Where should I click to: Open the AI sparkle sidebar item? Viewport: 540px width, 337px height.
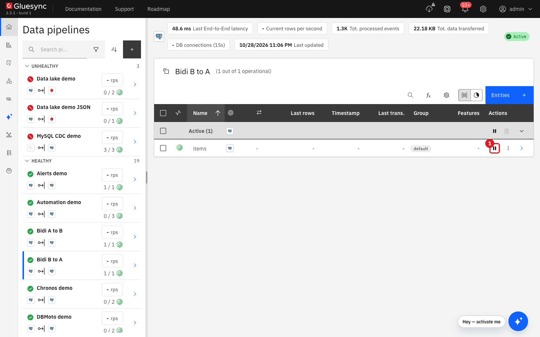[9, 117]
